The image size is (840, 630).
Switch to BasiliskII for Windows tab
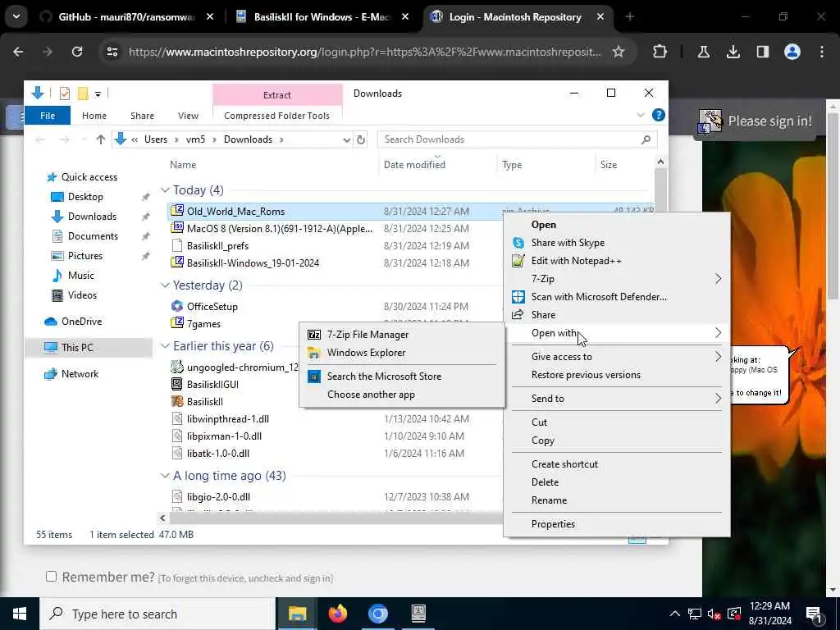[x=322, y=17]
